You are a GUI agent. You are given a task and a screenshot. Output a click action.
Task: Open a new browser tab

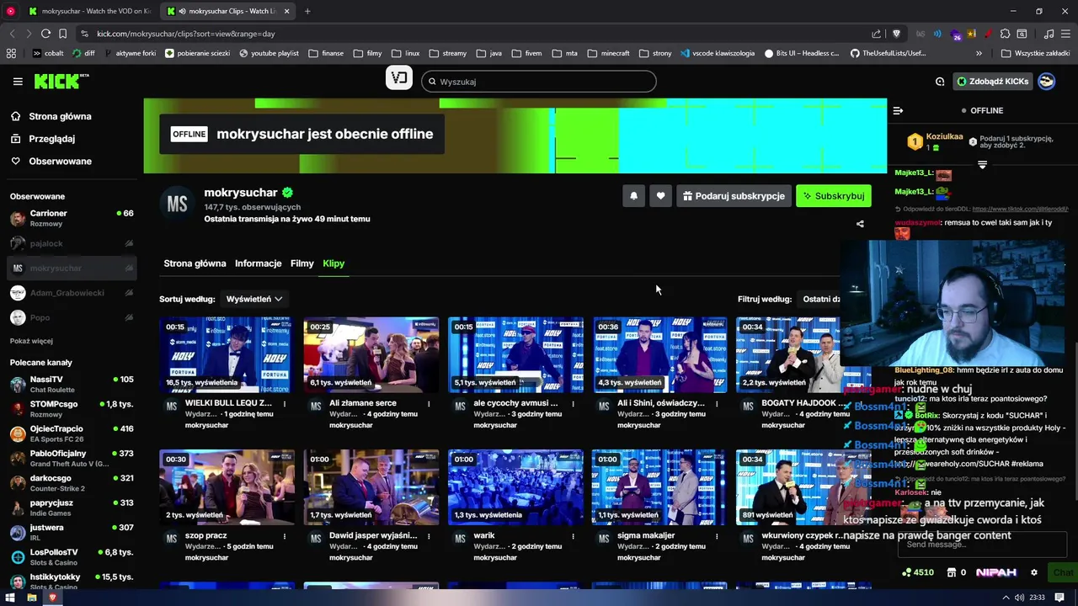coord(307,11)
